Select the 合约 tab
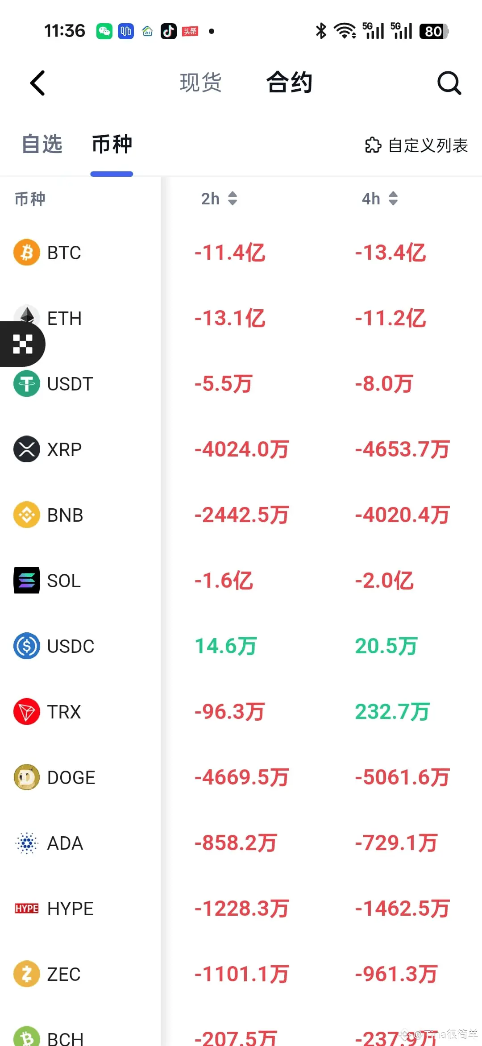Image resolution: width=482 pixels, height=1046 pixels. click(x=289, y=83)
